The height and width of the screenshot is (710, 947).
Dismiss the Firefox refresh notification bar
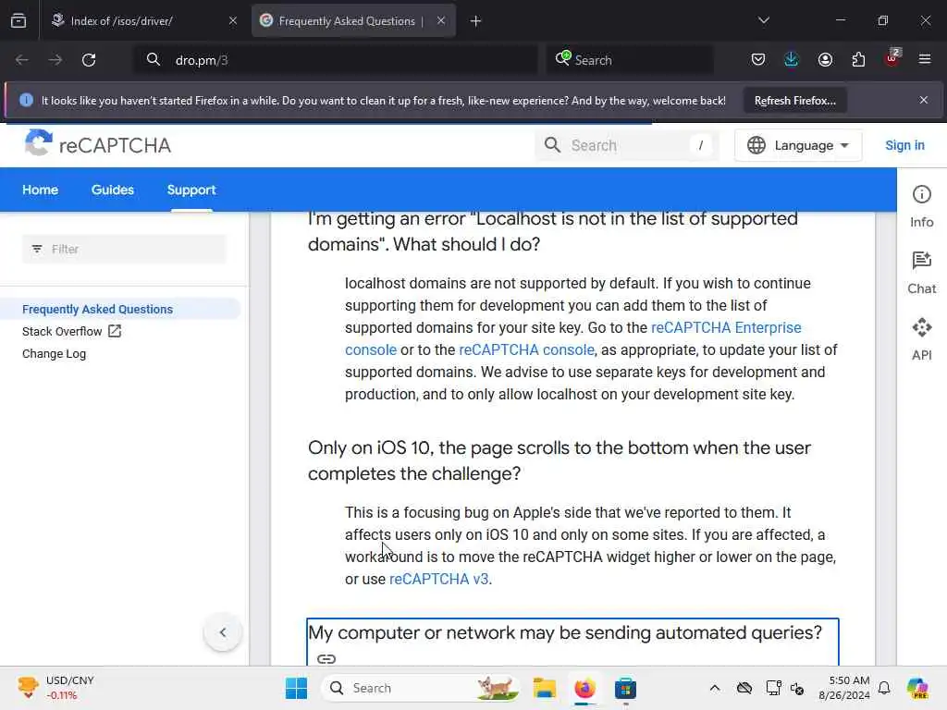924,100
